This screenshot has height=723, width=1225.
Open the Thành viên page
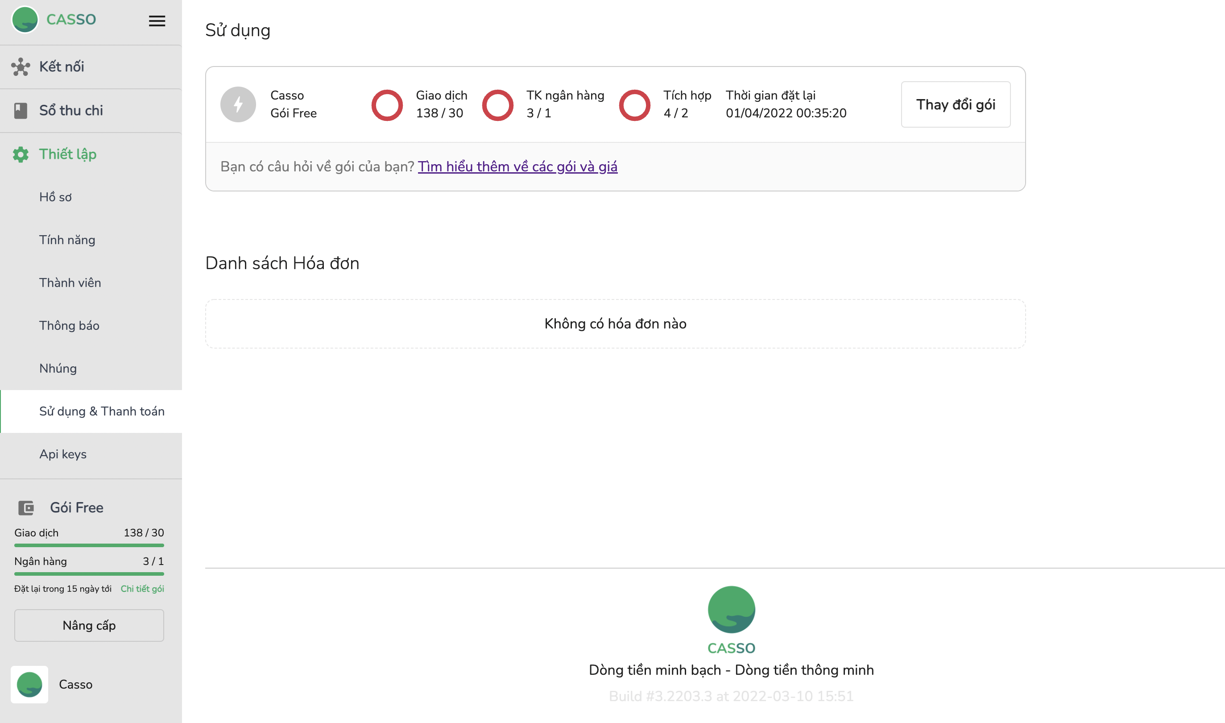(x=91, y=283)
